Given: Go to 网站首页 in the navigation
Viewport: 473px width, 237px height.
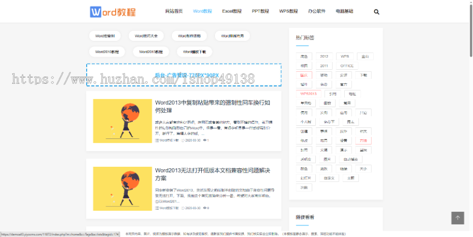Looking at the screenshot, I should pos(174,11).
